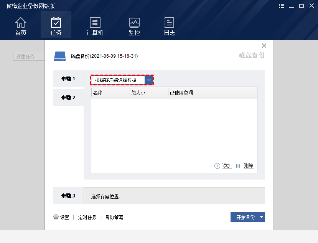The image size is (318, 243).
Task: Open the 计算机 computers icon
Action: coord(95,23)
